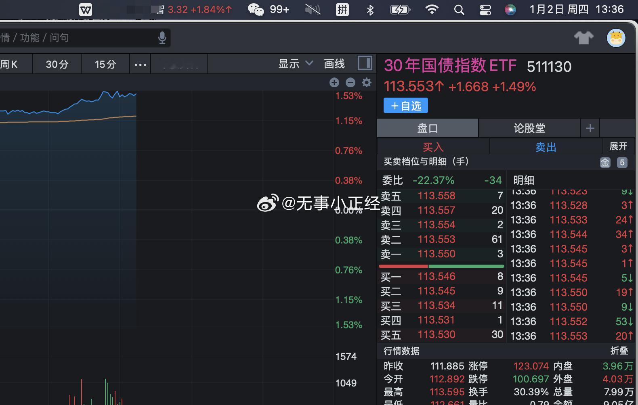Select the 卖四 price 113.557
This screenshot has width=638, height=405.
click(437, 210)
